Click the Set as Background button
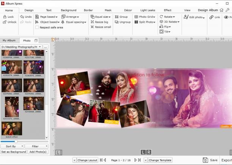The height and width of the screenshot is (165, 232). (x=14, y=152)
